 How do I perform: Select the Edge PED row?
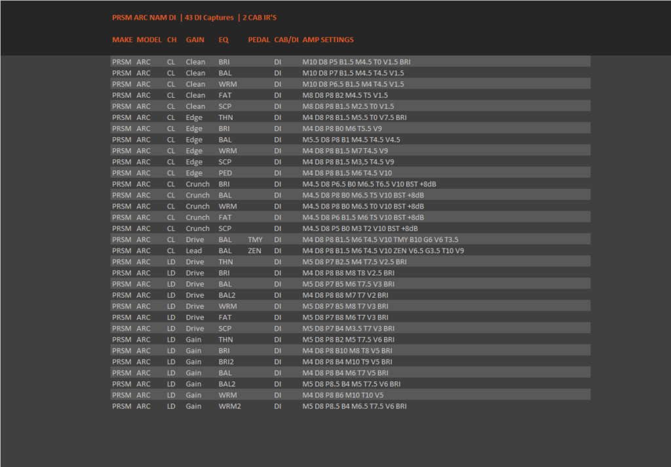[x=351, y=173]
